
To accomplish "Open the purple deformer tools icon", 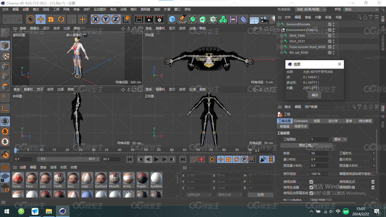I will click(244, 19).
